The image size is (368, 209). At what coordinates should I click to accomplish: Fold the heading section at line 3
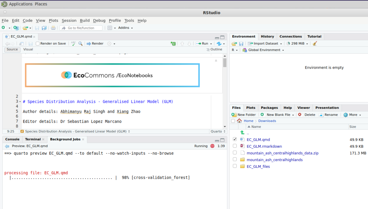20,102
